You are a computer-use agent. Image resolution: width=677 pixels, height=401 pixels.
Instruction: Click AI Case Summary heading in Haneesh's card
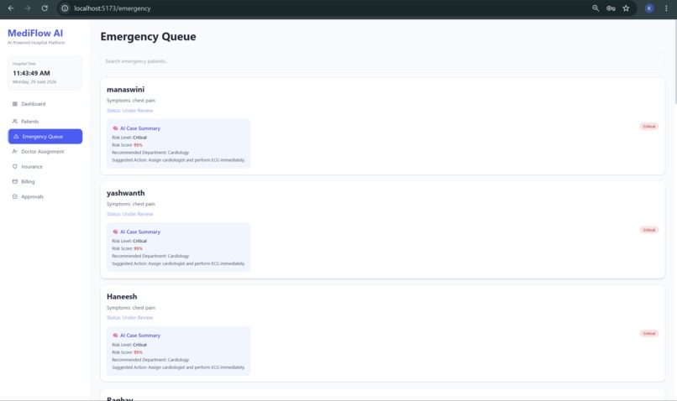(140, 335)
